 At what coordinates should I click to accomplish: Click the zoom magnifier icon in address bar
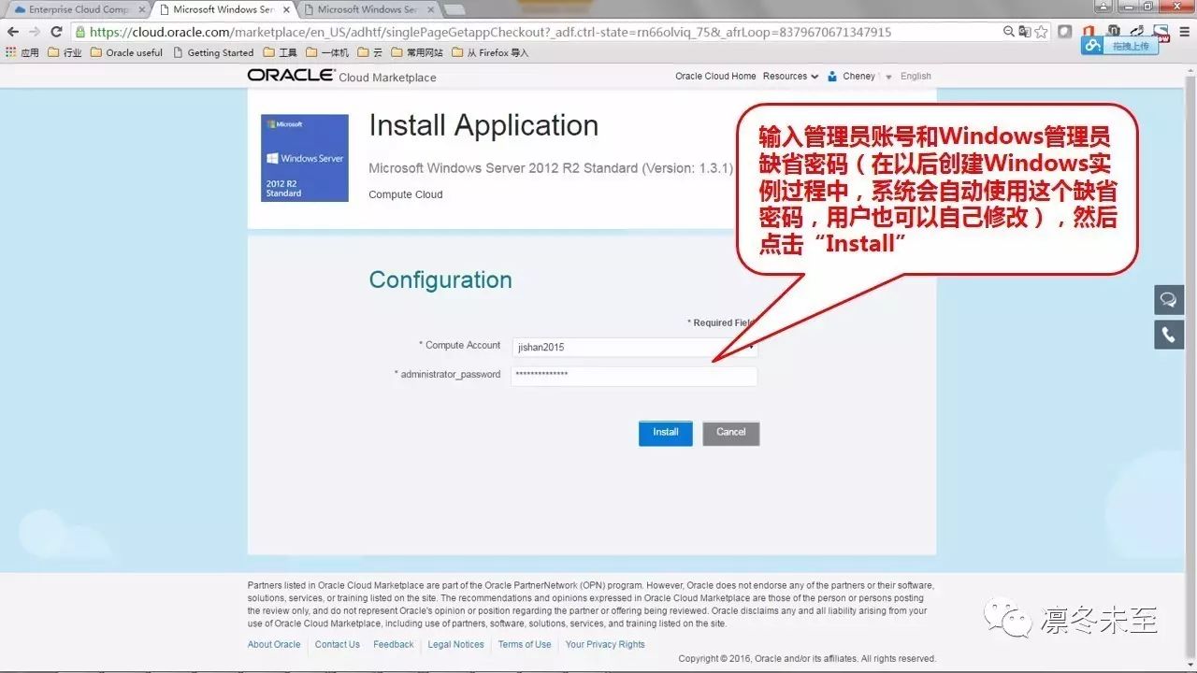tap(1009, 32)
